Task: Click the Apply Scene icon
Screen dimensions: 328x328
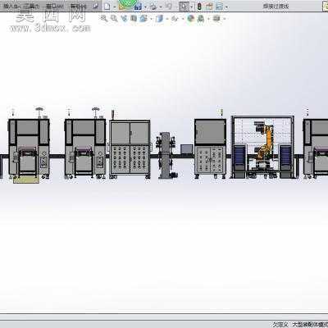Action: click(201, 19)
